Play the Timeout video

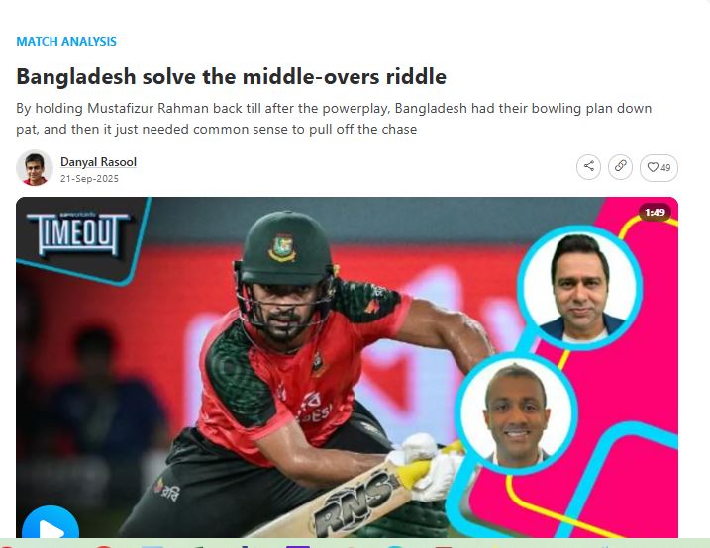pos(51,527)
